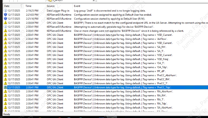208x118 pixels.
Task: Sort the event log by the Time column header
Action: [x=28, y=6]
